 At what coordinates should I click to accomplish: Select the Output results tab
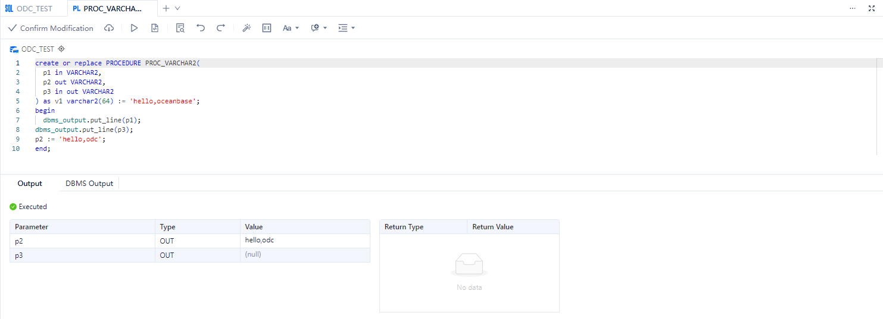[x=30, y=184]
